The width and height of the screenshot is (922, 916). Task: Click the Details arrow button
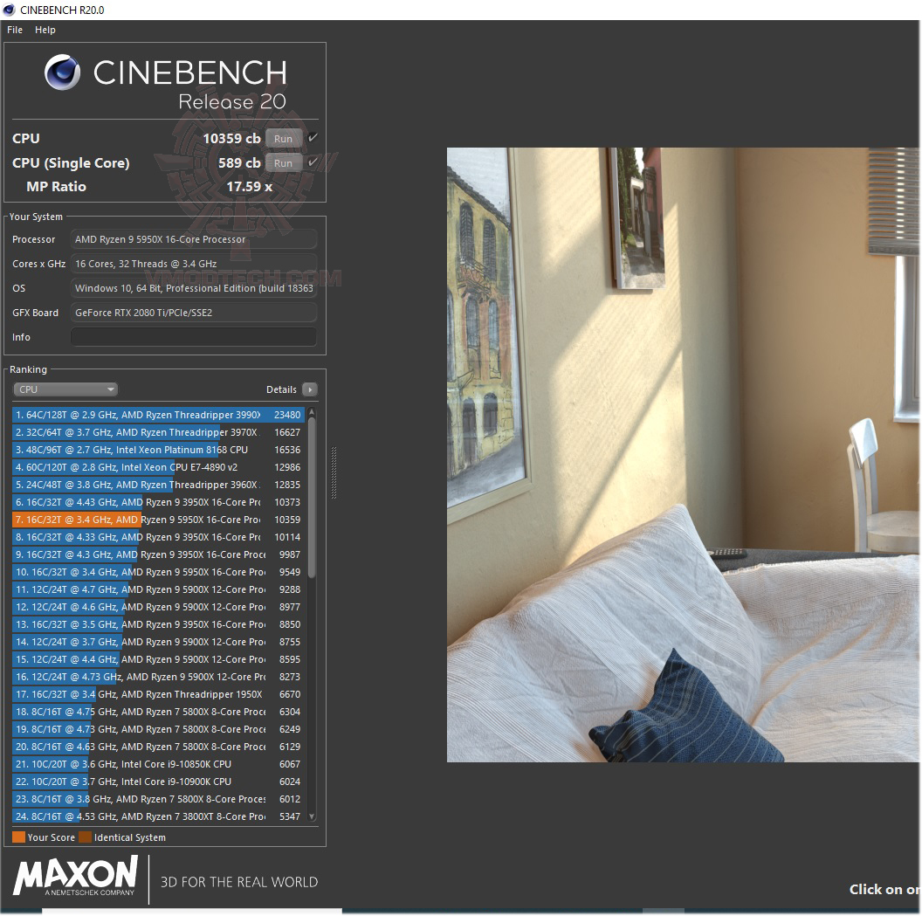point(309,389)
